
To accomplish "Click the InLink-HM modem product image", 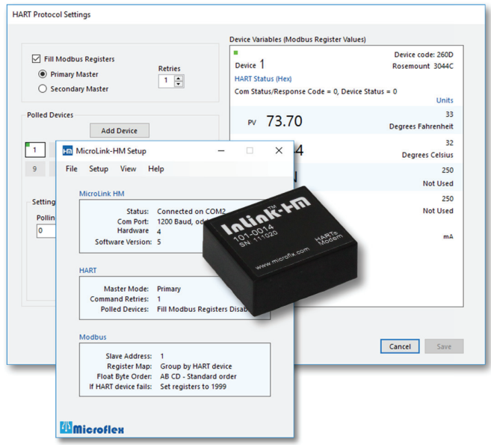I will click(x=280, y=250).
